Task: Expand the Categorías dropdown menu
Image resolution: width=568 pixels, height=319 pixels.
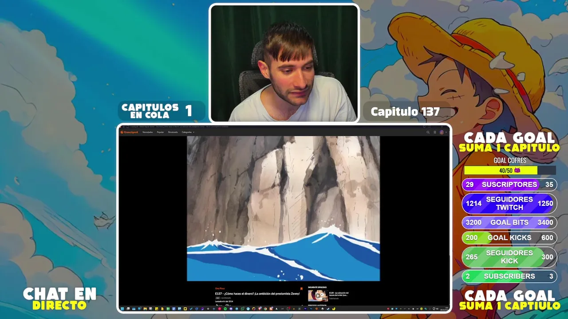Action: 188,132
